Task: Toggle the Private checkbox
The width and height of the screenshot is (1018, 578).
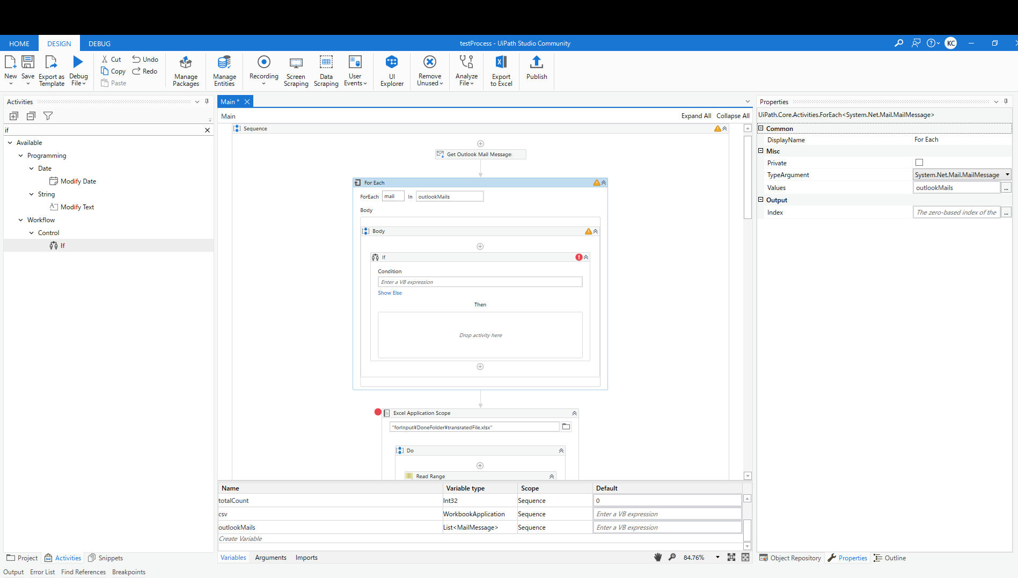Action: tap(919, 163)
